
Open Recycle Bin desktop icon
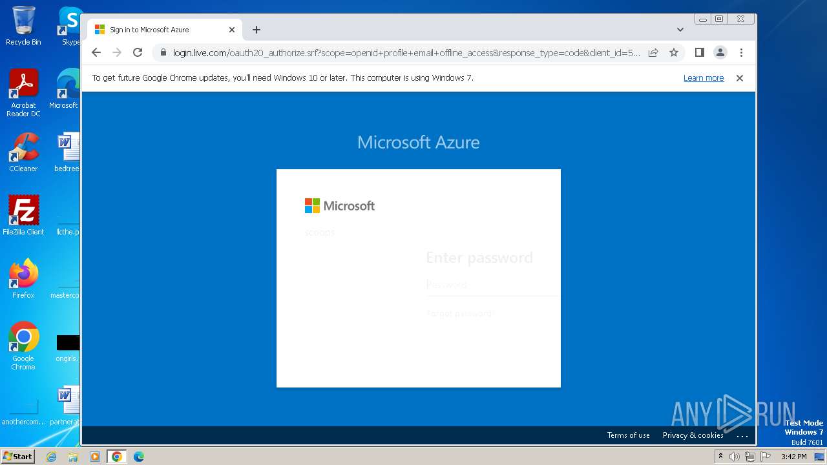pyautogui.click(x=23, y=26)
